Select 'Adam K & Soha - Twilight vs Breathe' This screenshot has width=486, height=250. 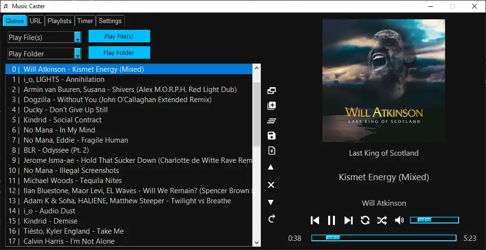(x=129, y=201)
